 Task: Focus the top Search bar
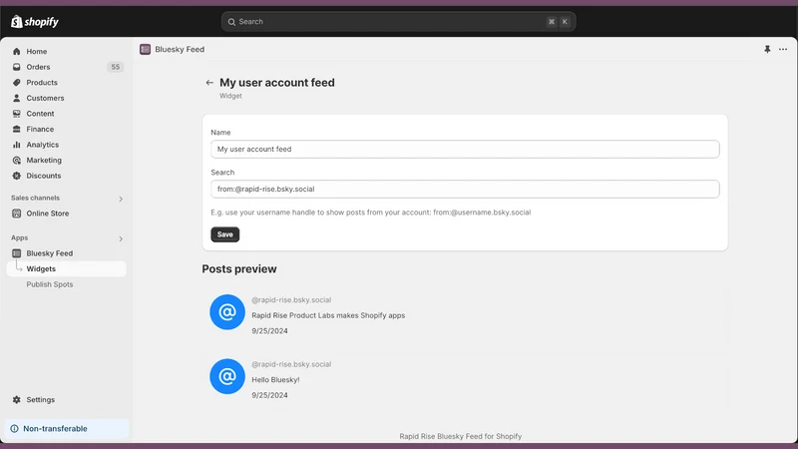coord(398,22)
